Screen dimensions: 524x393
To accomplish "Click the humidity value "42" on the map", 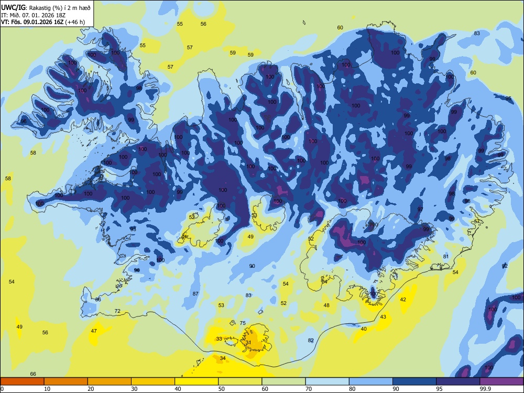I will [x=403, y=299].
